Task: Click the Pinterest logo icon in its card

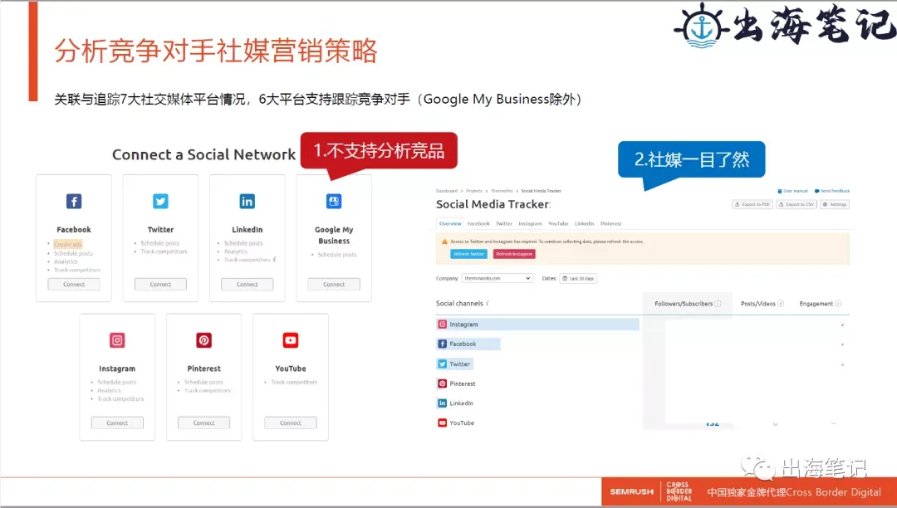Action: coord(204,340)
